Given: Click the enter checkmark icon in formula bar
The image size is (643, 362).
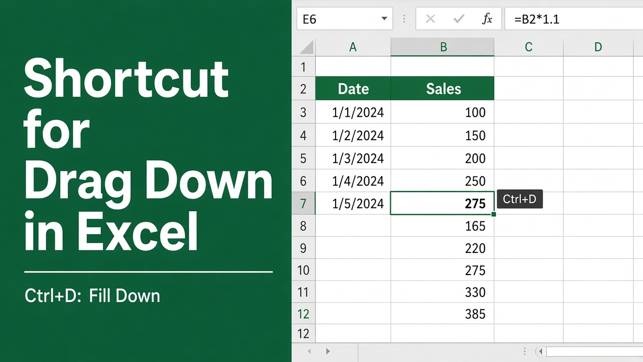Looking at the screenshot, I should [x=459, y=19].
